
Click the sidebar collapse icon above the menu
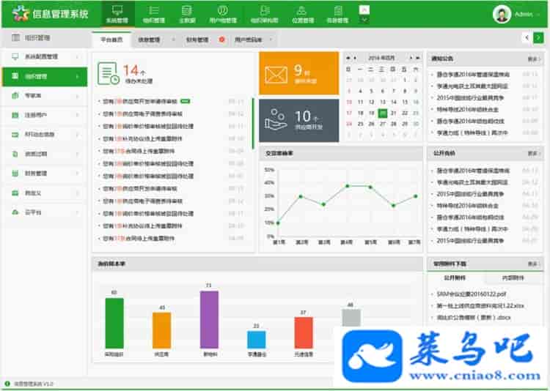[x=16, y=37]
